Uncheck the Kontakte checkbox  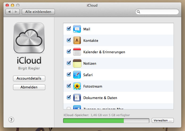point(69,40)
